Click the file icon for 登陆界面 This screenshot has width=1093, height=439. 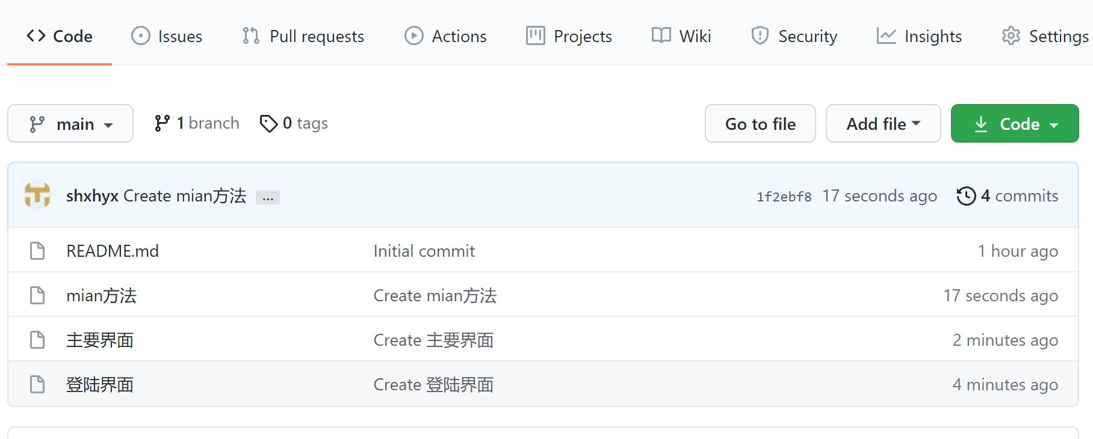point(37,384)
